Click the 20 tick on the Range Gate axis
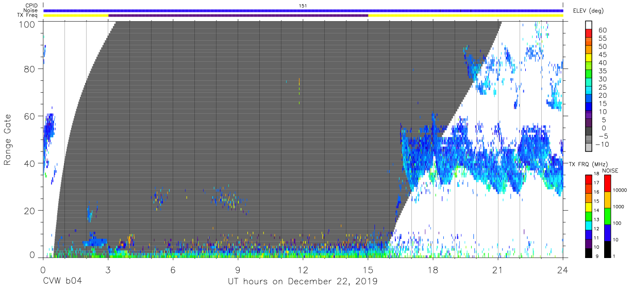Screen dimensions: 633x292 pos(29,211)
